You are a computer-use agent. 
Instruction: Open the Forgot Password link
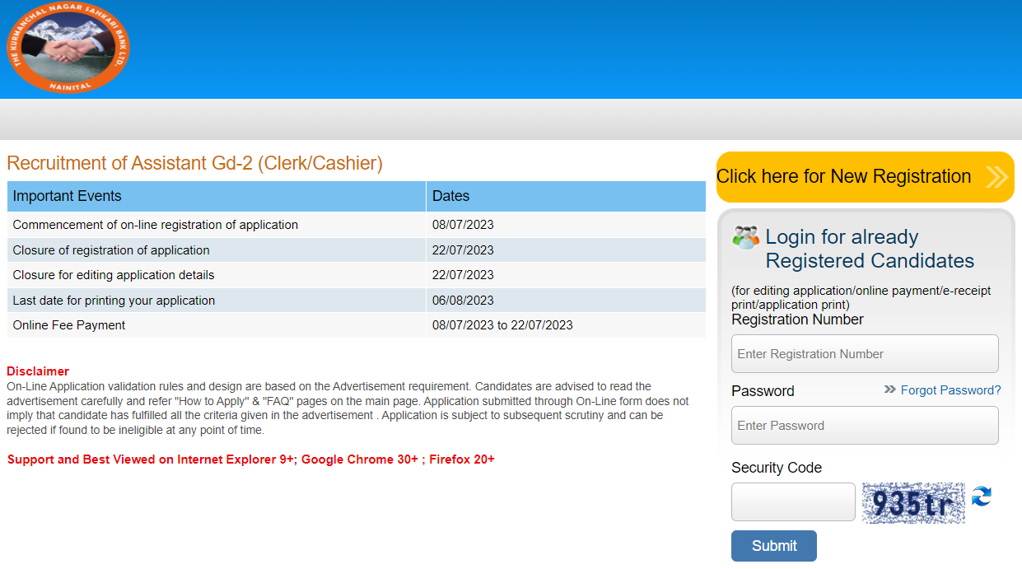pos(951,390)
